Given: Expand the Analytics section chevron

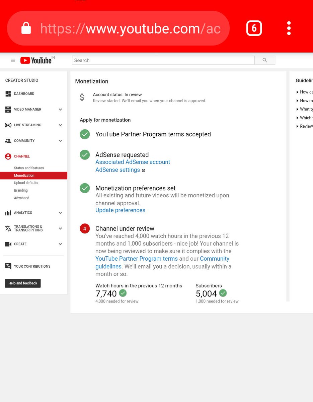Looking at the screenshot, I should (60, 213).
